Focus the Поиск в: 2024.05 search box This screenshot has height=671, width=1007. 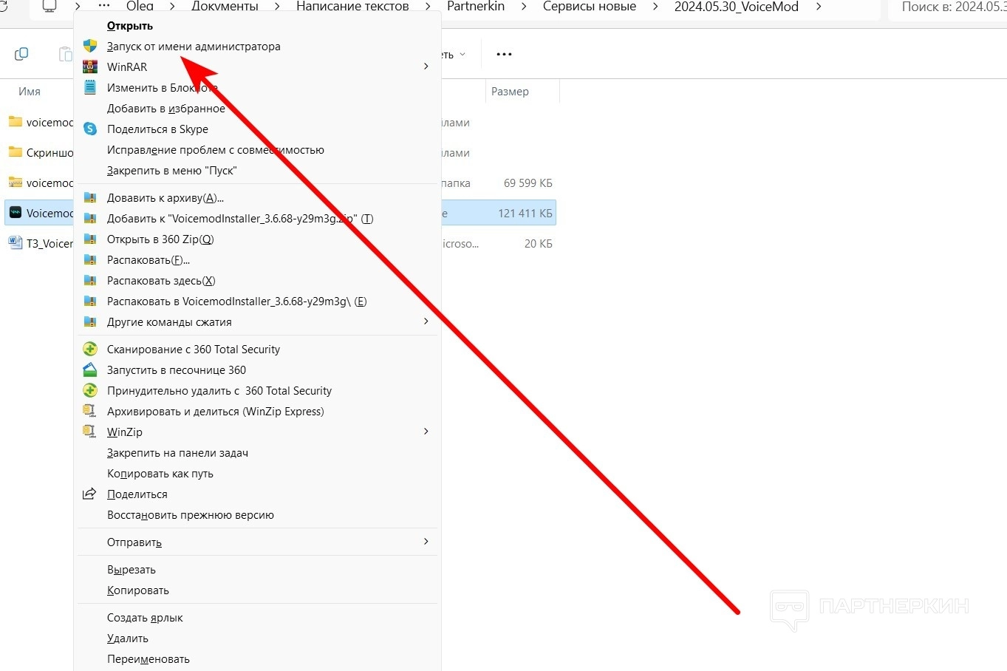[949, 7]
